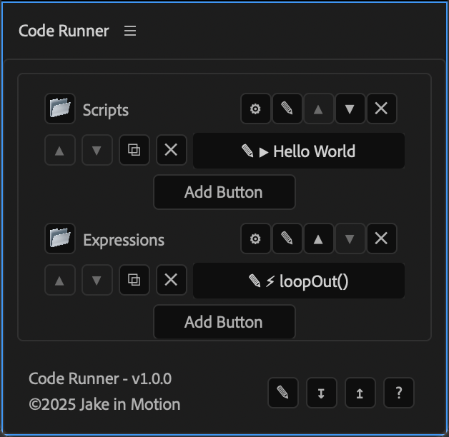Apply the loopOut() expression button

pyautogui.click(x=299, y=281)
